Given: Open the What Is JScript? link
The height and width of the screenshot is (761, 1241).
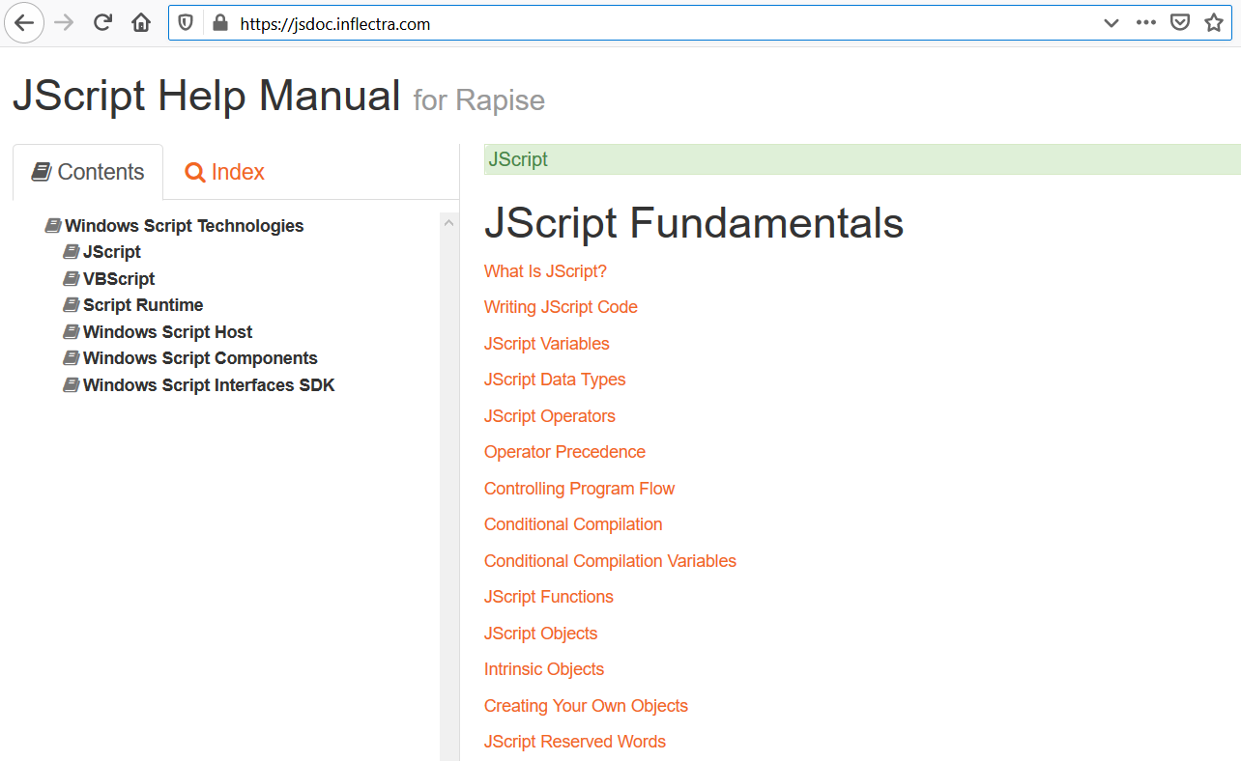Looking at the screenshot, I should click(x=545, y=271).
